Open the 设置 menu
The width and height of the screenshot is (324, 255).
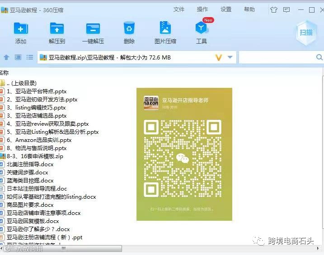point(226,9)
